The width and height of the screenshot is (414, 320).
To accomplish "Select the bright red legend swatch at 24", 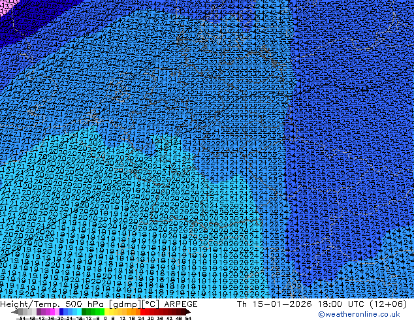I will click(142, 312).
